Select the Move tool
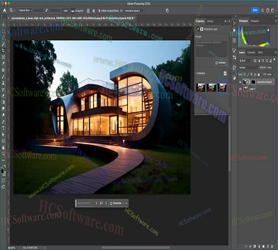 point(3,25)
